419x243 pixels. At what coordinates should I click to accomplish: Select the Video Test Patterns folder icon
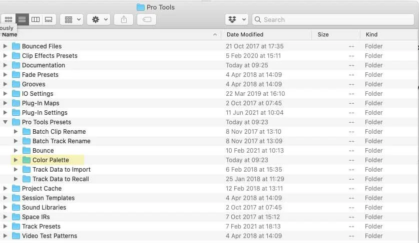16,236
